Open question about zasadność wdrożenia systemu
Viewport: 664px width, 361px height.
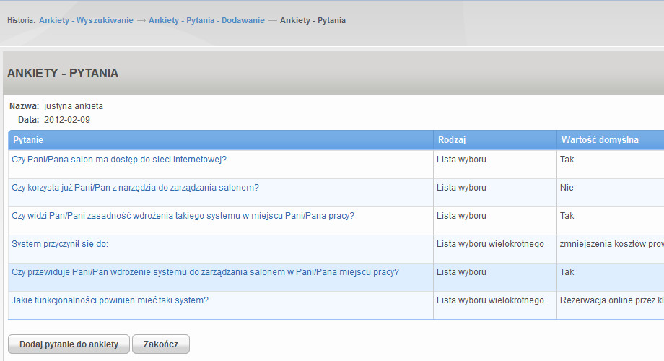(183, 216)
